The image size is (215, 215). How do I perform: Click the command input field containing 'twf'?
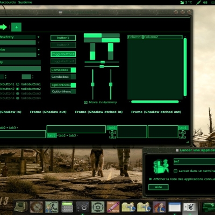pos(194,162)
